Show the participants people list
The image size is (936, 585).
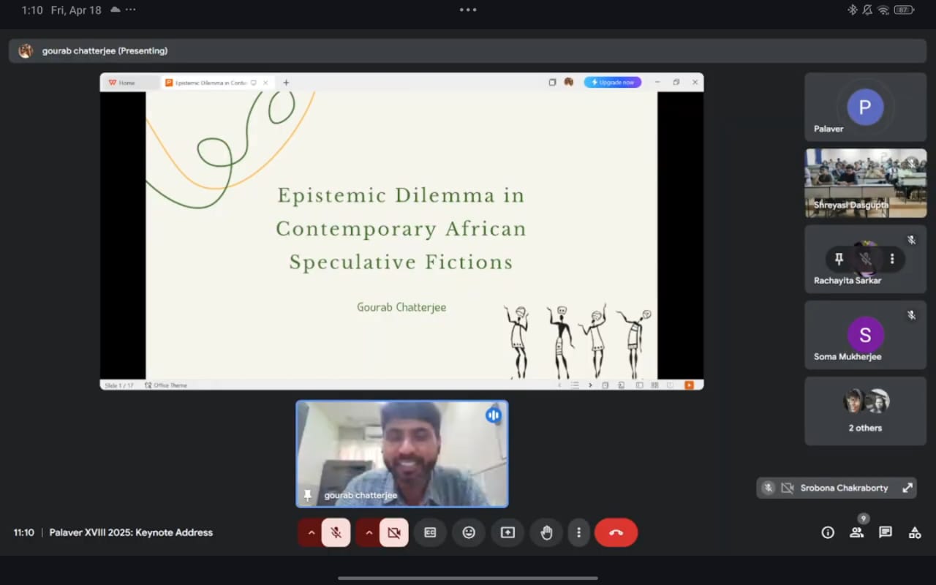click(x=856, y=532)
